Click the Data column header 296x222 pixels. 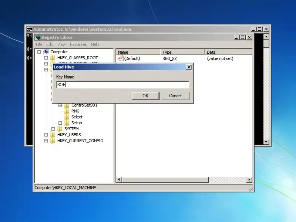pyautogui.click(x=228, y=52)
